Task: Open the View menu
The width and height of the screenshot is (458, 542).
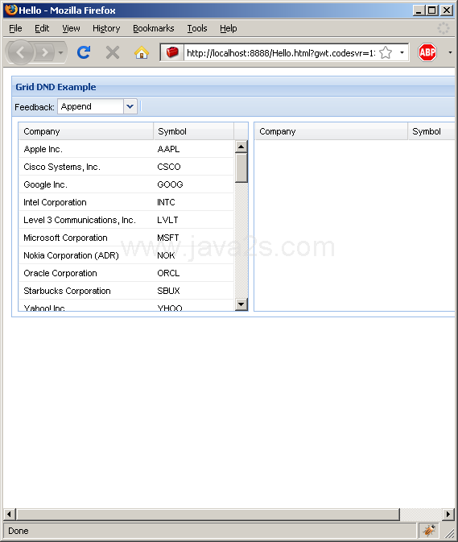Action: [x=71, y=28]
